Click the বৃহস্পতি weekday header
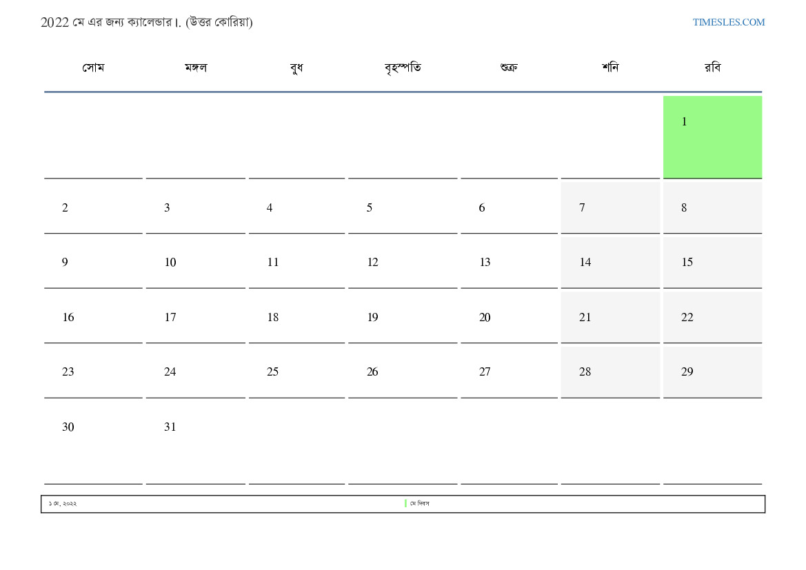This screenshot has height=570, width=806. click(403, 68)
